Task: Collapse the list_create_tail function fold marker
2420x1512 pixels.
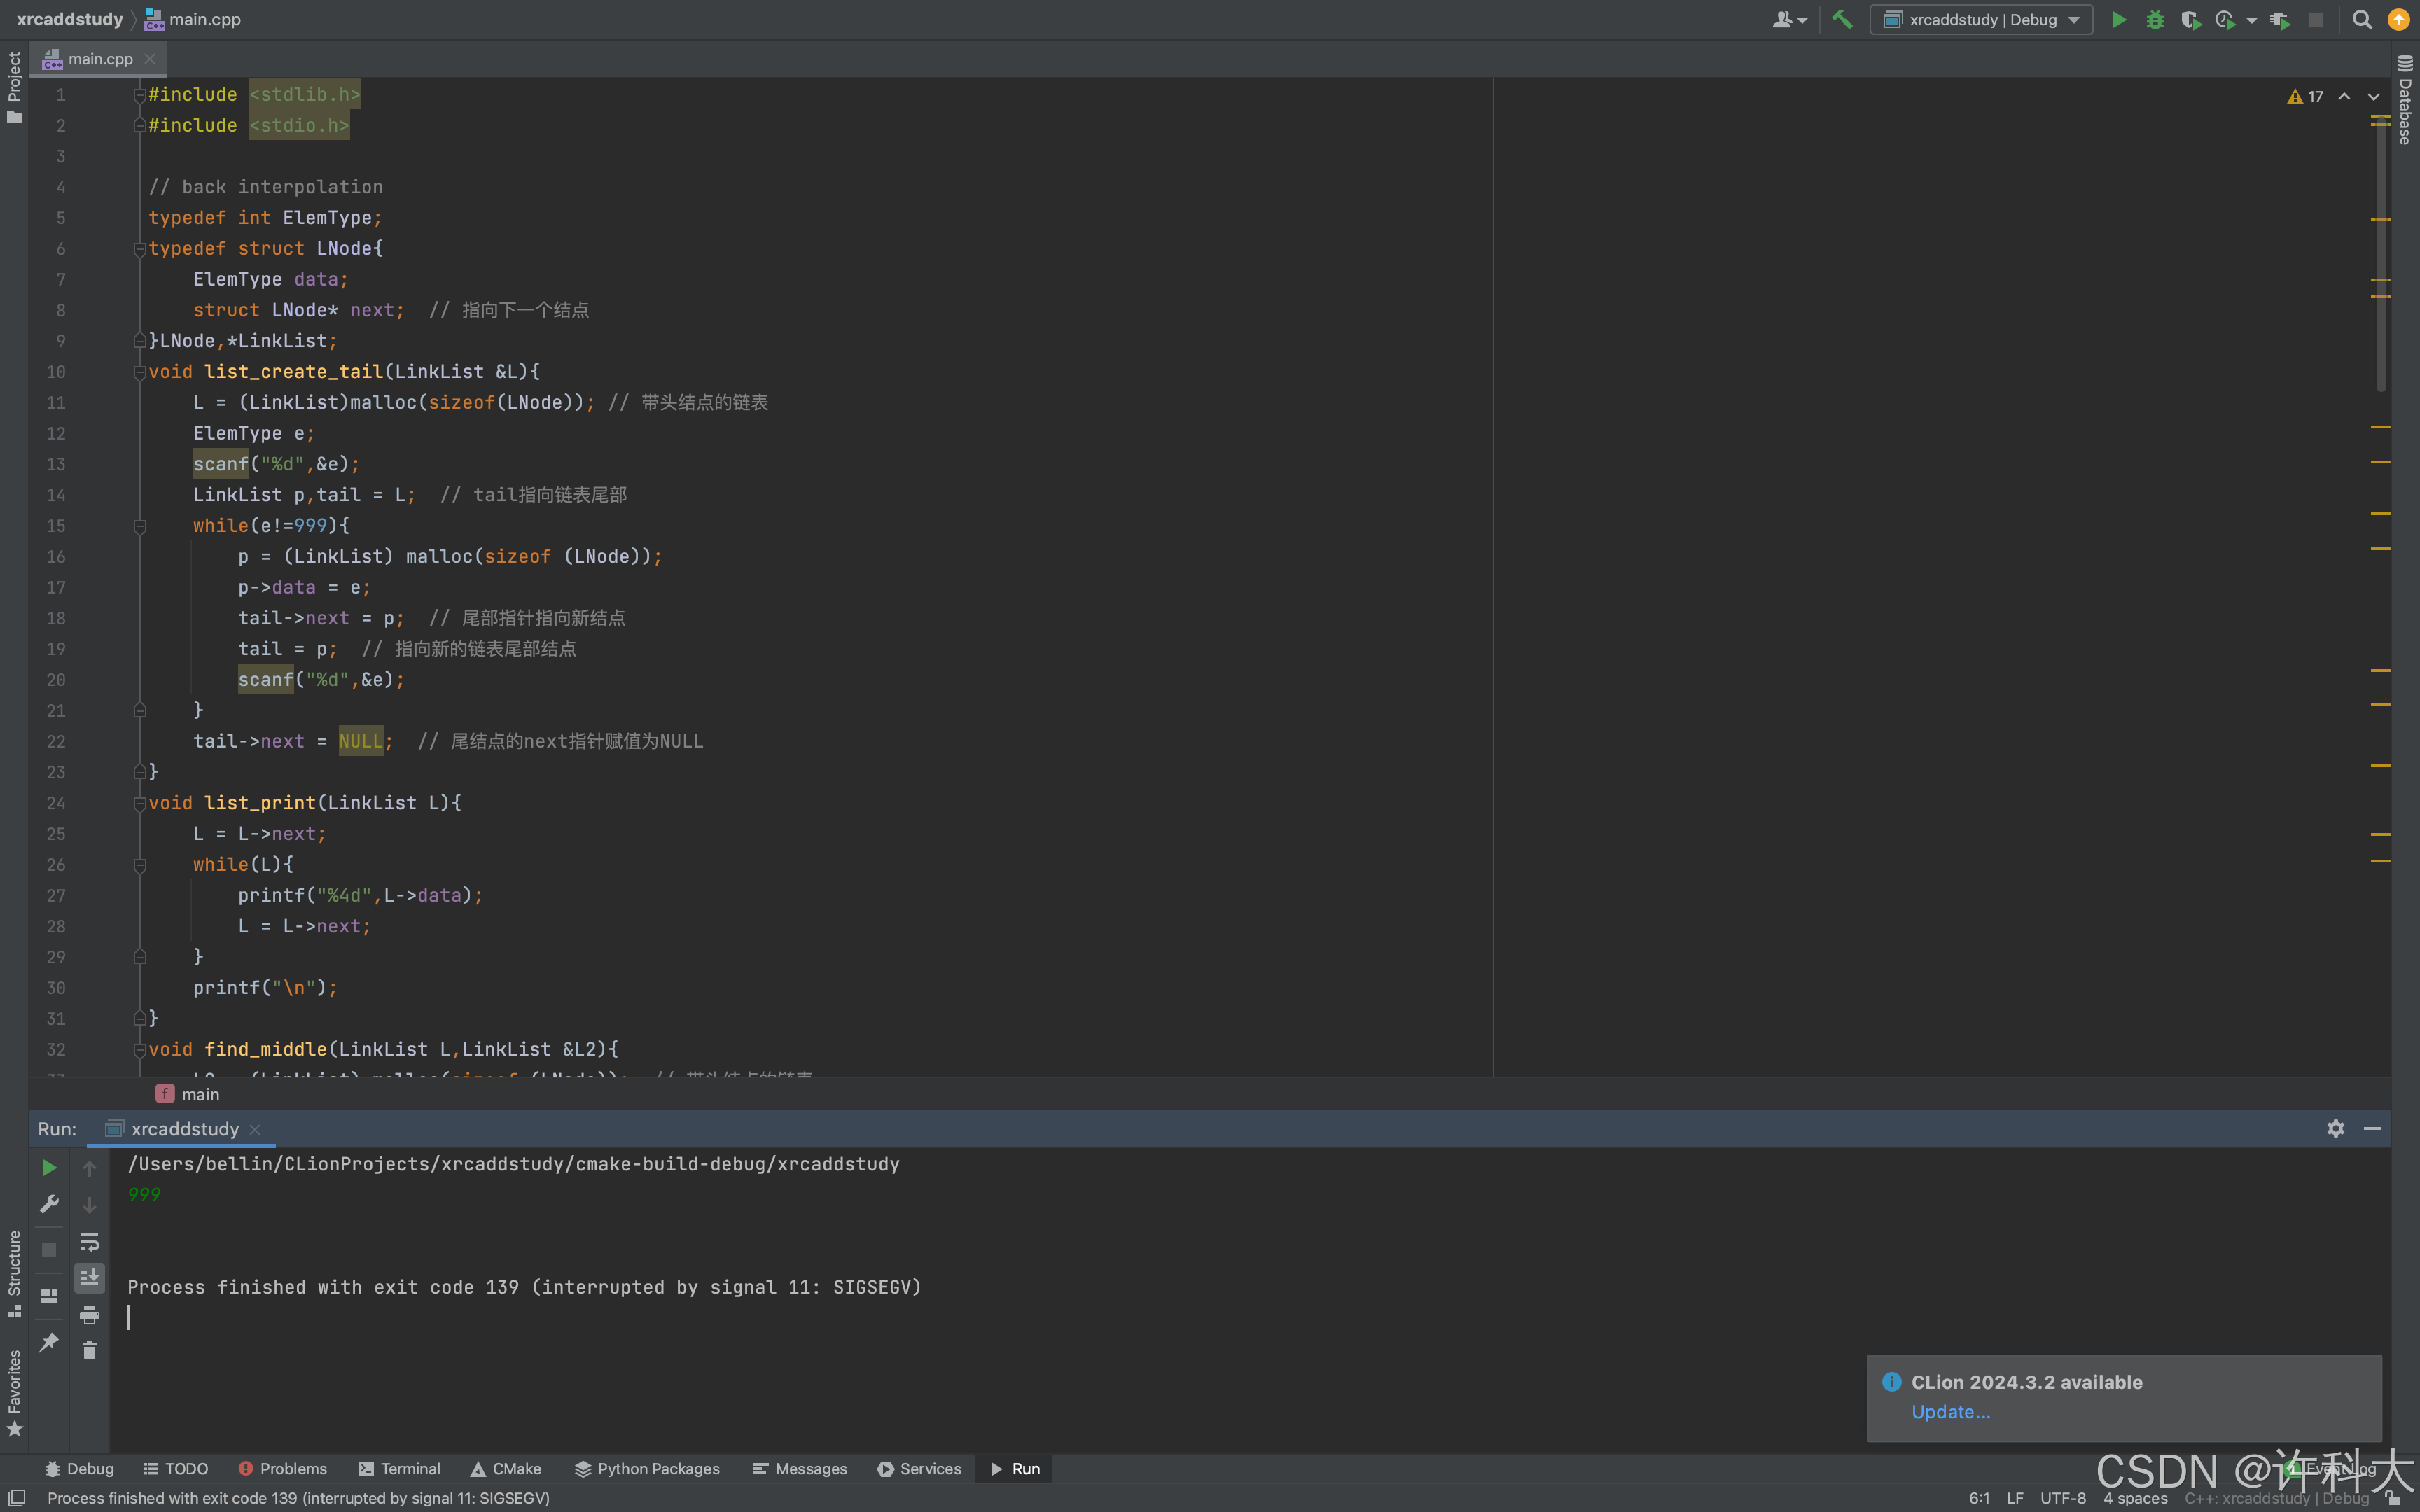Action: click(140, 372)
